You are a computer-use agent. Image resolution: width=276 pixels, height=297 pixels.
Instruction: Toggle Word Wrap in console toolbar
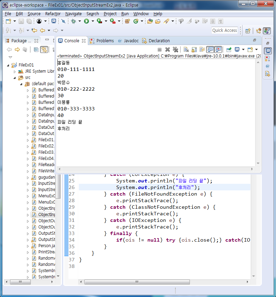click(202, 49)
